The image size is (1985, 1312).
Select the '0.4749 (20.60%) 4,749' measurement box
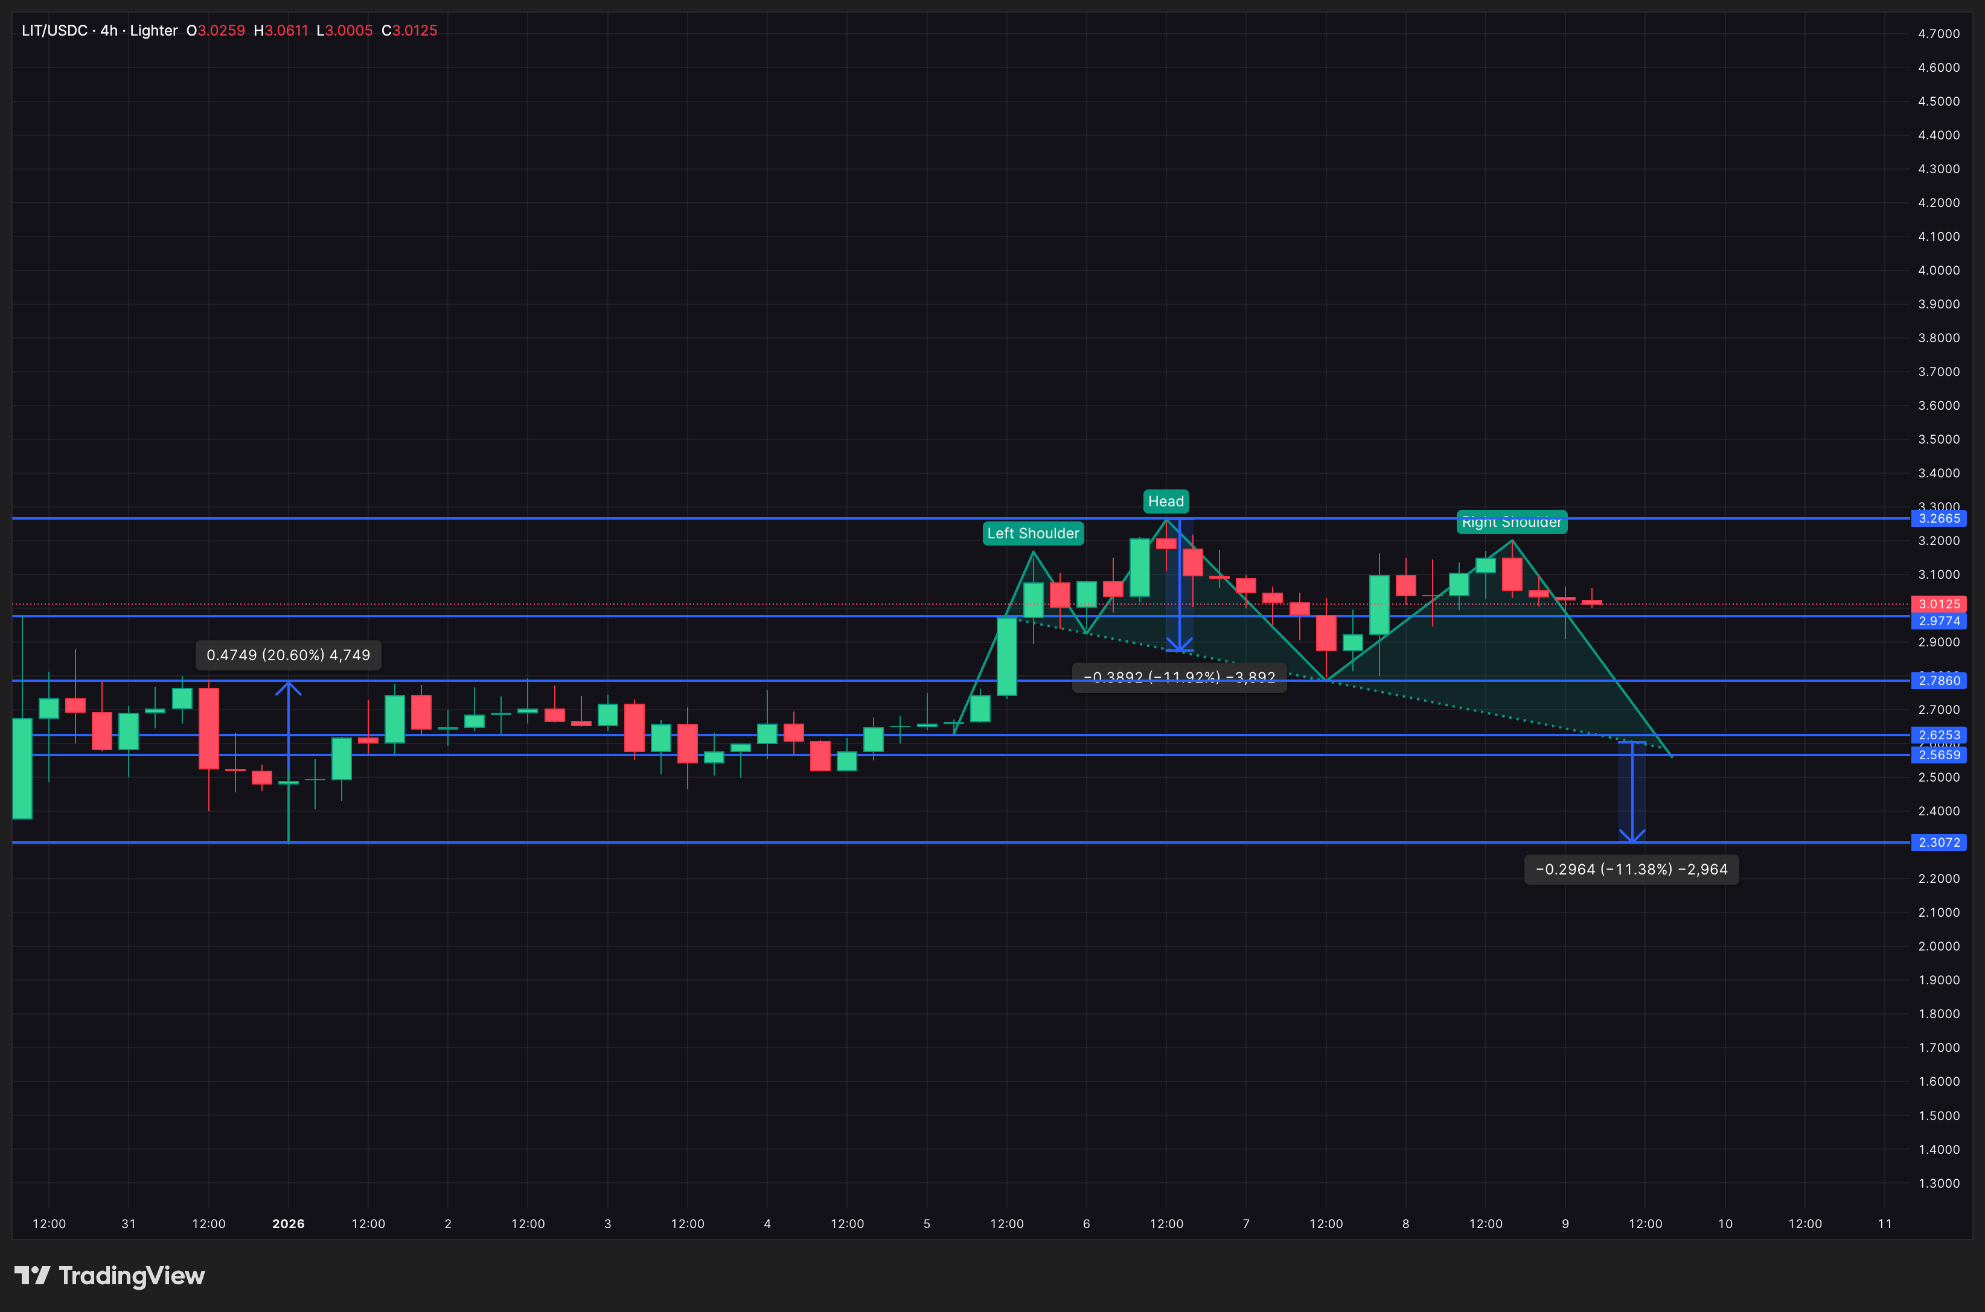[x=289, y=656]
